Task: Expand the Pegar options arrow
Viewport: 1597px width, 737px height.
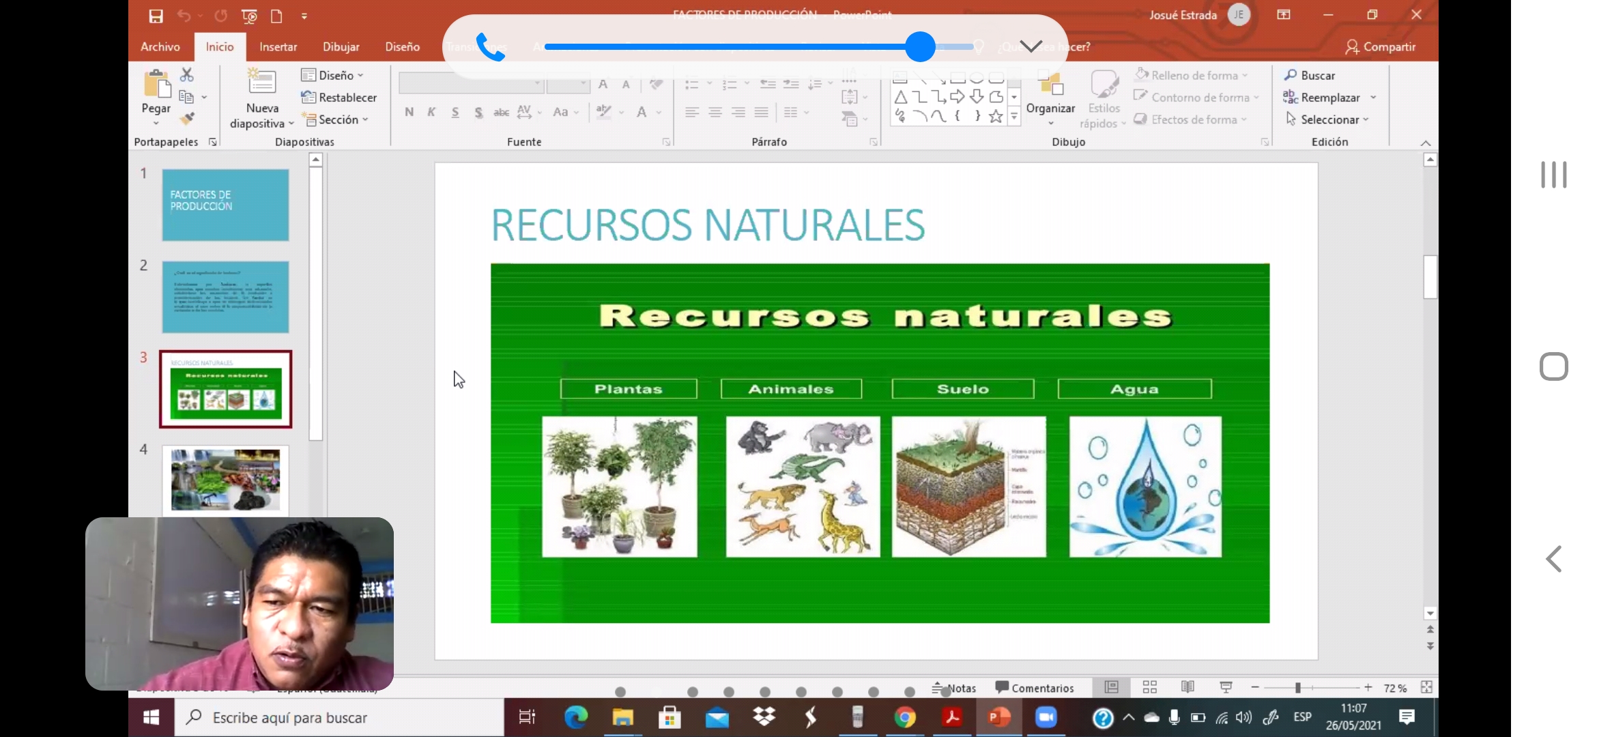Action: click(x=156, y=124)
